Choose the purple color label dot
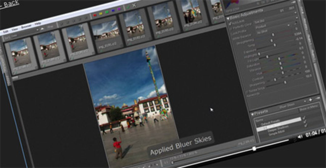This screenshot has height=168, width=326. pos(119,9)
